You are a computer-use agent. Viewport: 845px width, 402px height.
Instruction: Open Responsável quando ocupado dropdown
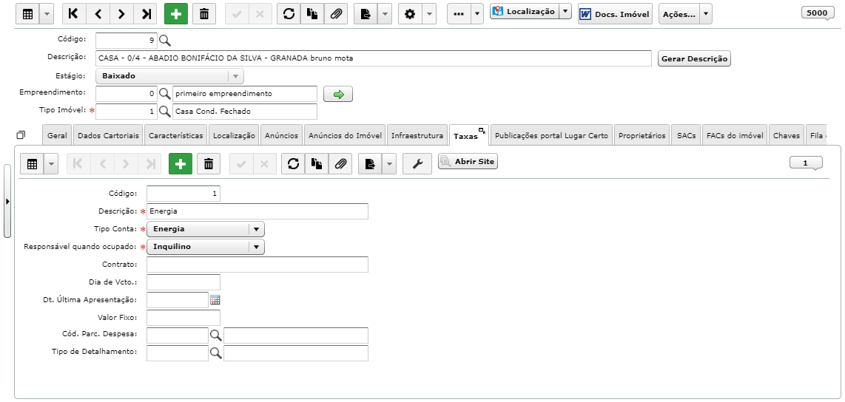[x=205, y=247]
